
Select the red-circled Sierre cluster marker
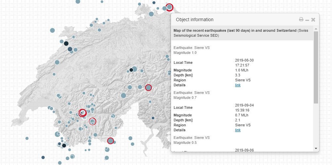[82, 113]
